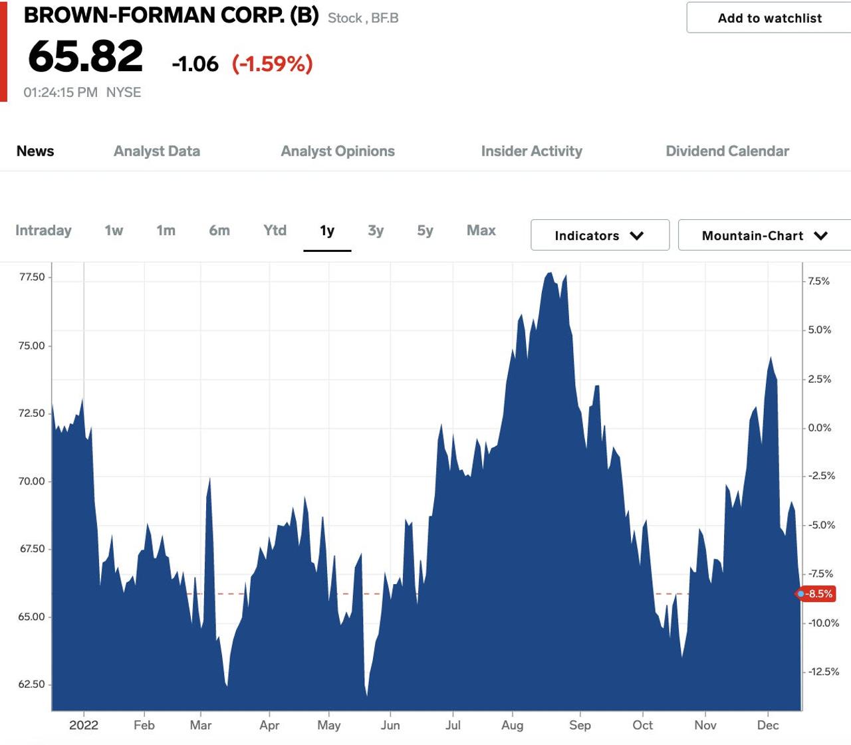The image size is (851, 745).
Task: Click the Feb date axis label
Action: 144,725
